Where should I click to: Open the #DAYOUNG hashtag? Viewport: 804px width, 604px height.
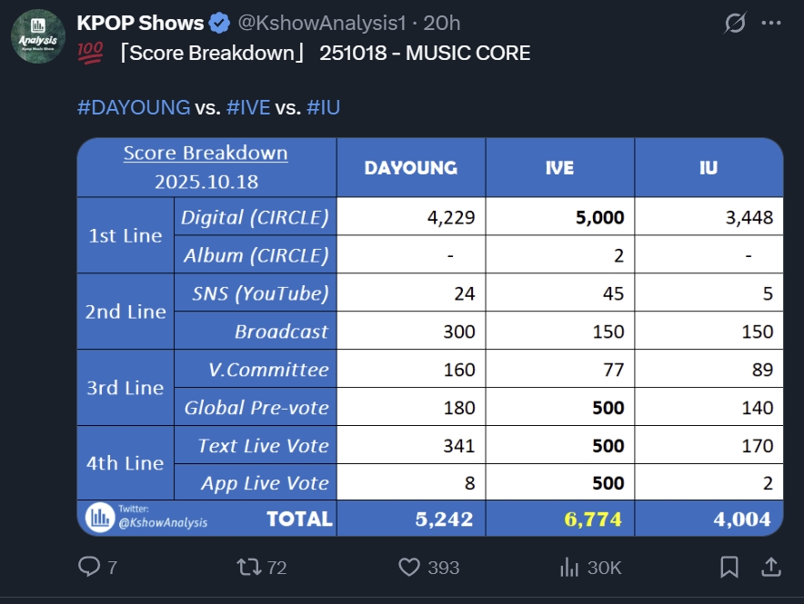[x=134, y=107]
